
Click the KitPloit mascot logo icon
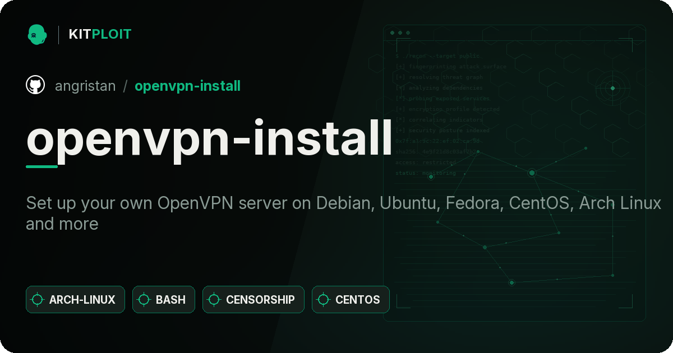37,34
